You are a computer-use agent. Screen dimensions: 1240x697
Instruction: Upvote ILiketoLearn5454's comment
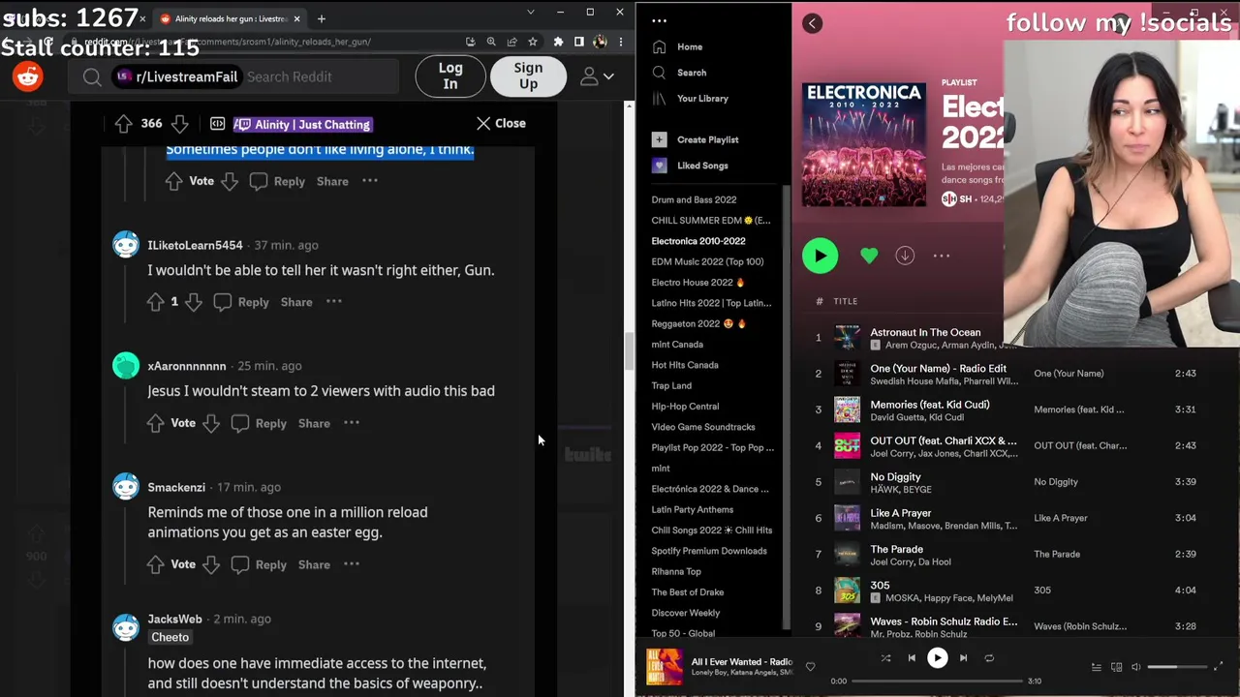[x=155, y=302]
